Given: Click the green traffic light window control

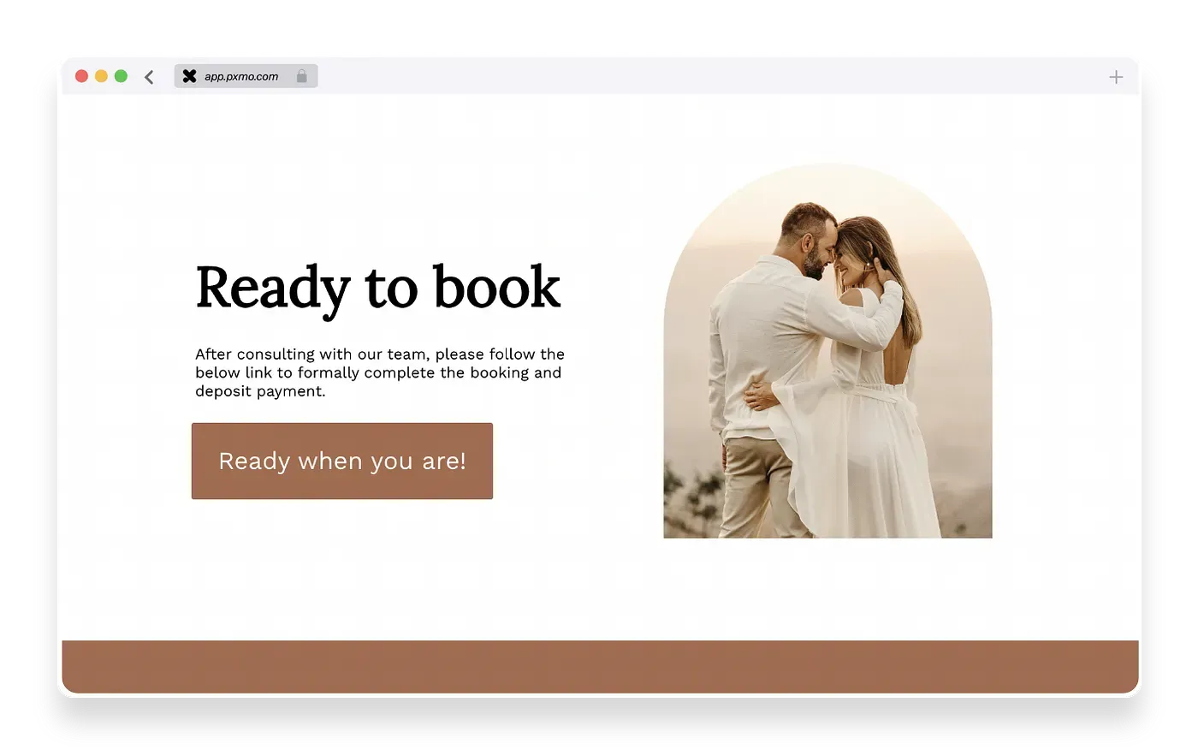Looking at the screenshot, I should point(121,75).
